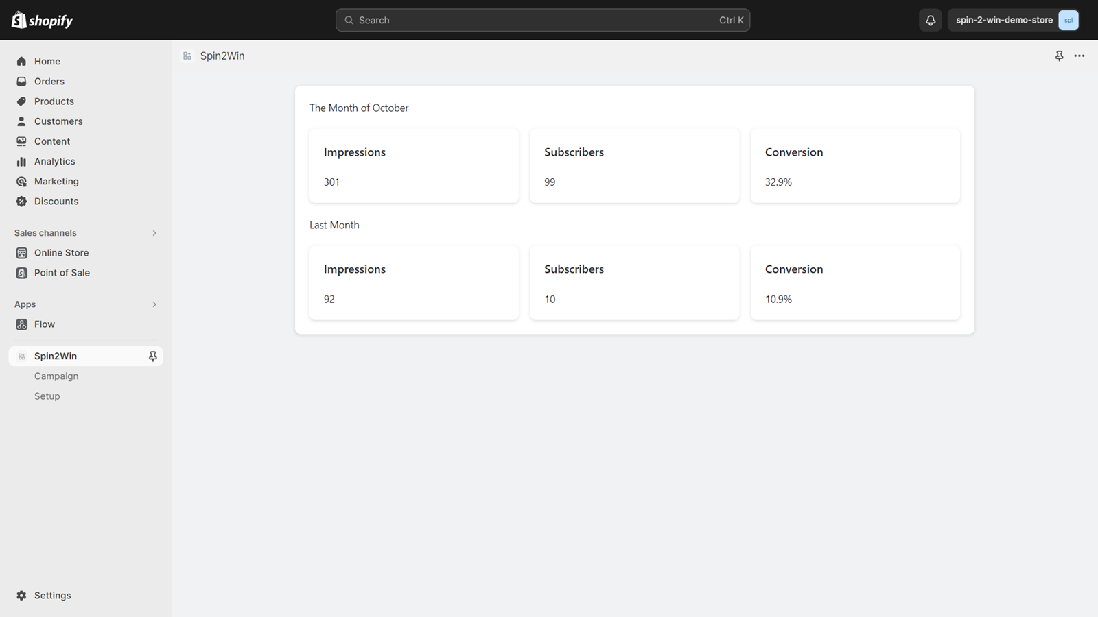Click the Apps section label
Screen dimensions: 1098x617
pyautogui.click(x=25, y=304)
